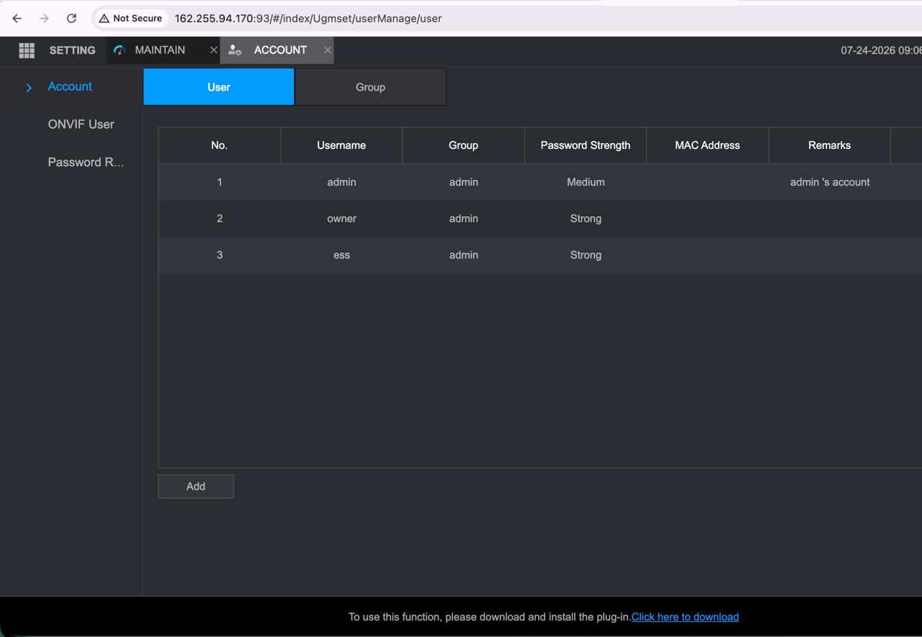
Task: Open the SETTING menu label
Action: click(72, 50)
